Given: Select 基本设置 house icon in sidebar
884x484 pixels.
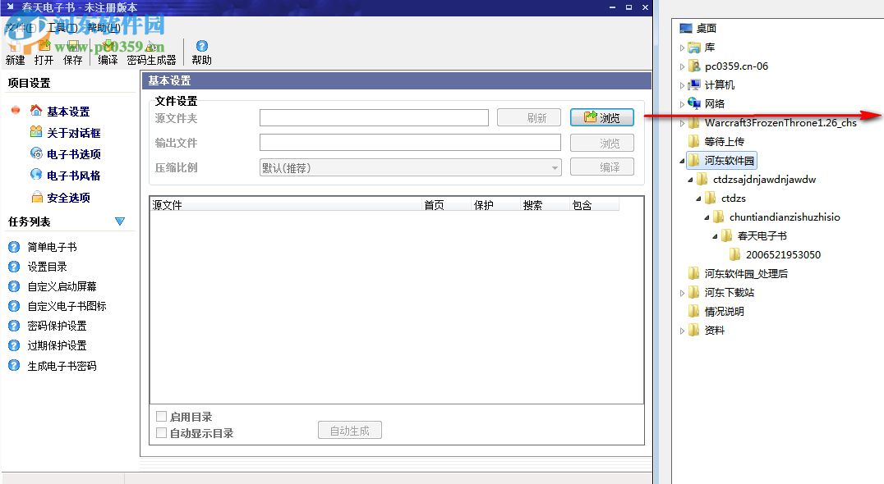Looking at the screenshot, I should point(36,110).
